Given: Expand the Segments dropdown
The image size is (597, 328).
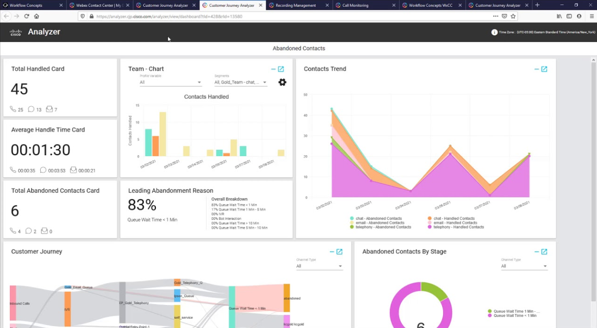Looking at the screenshot, I should pos(240,82).
